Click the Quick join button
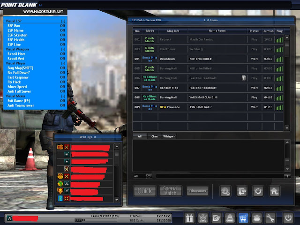This screenshot has width=300, height=225. coord(145,191)
